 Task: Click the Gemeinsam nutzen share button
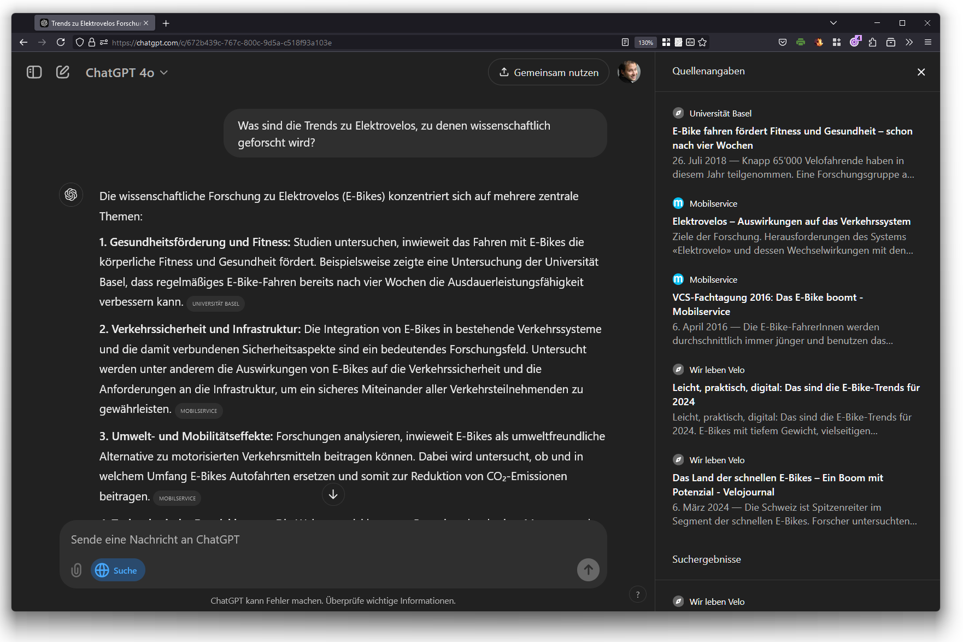click(x=549, y=72)
